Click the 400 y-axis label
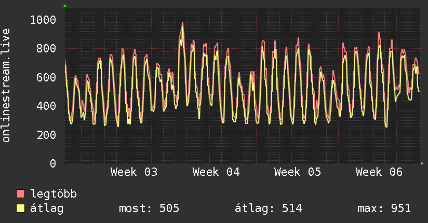This screenshot has width=428, height=223. pyautogui.click(x=46, y=106)
